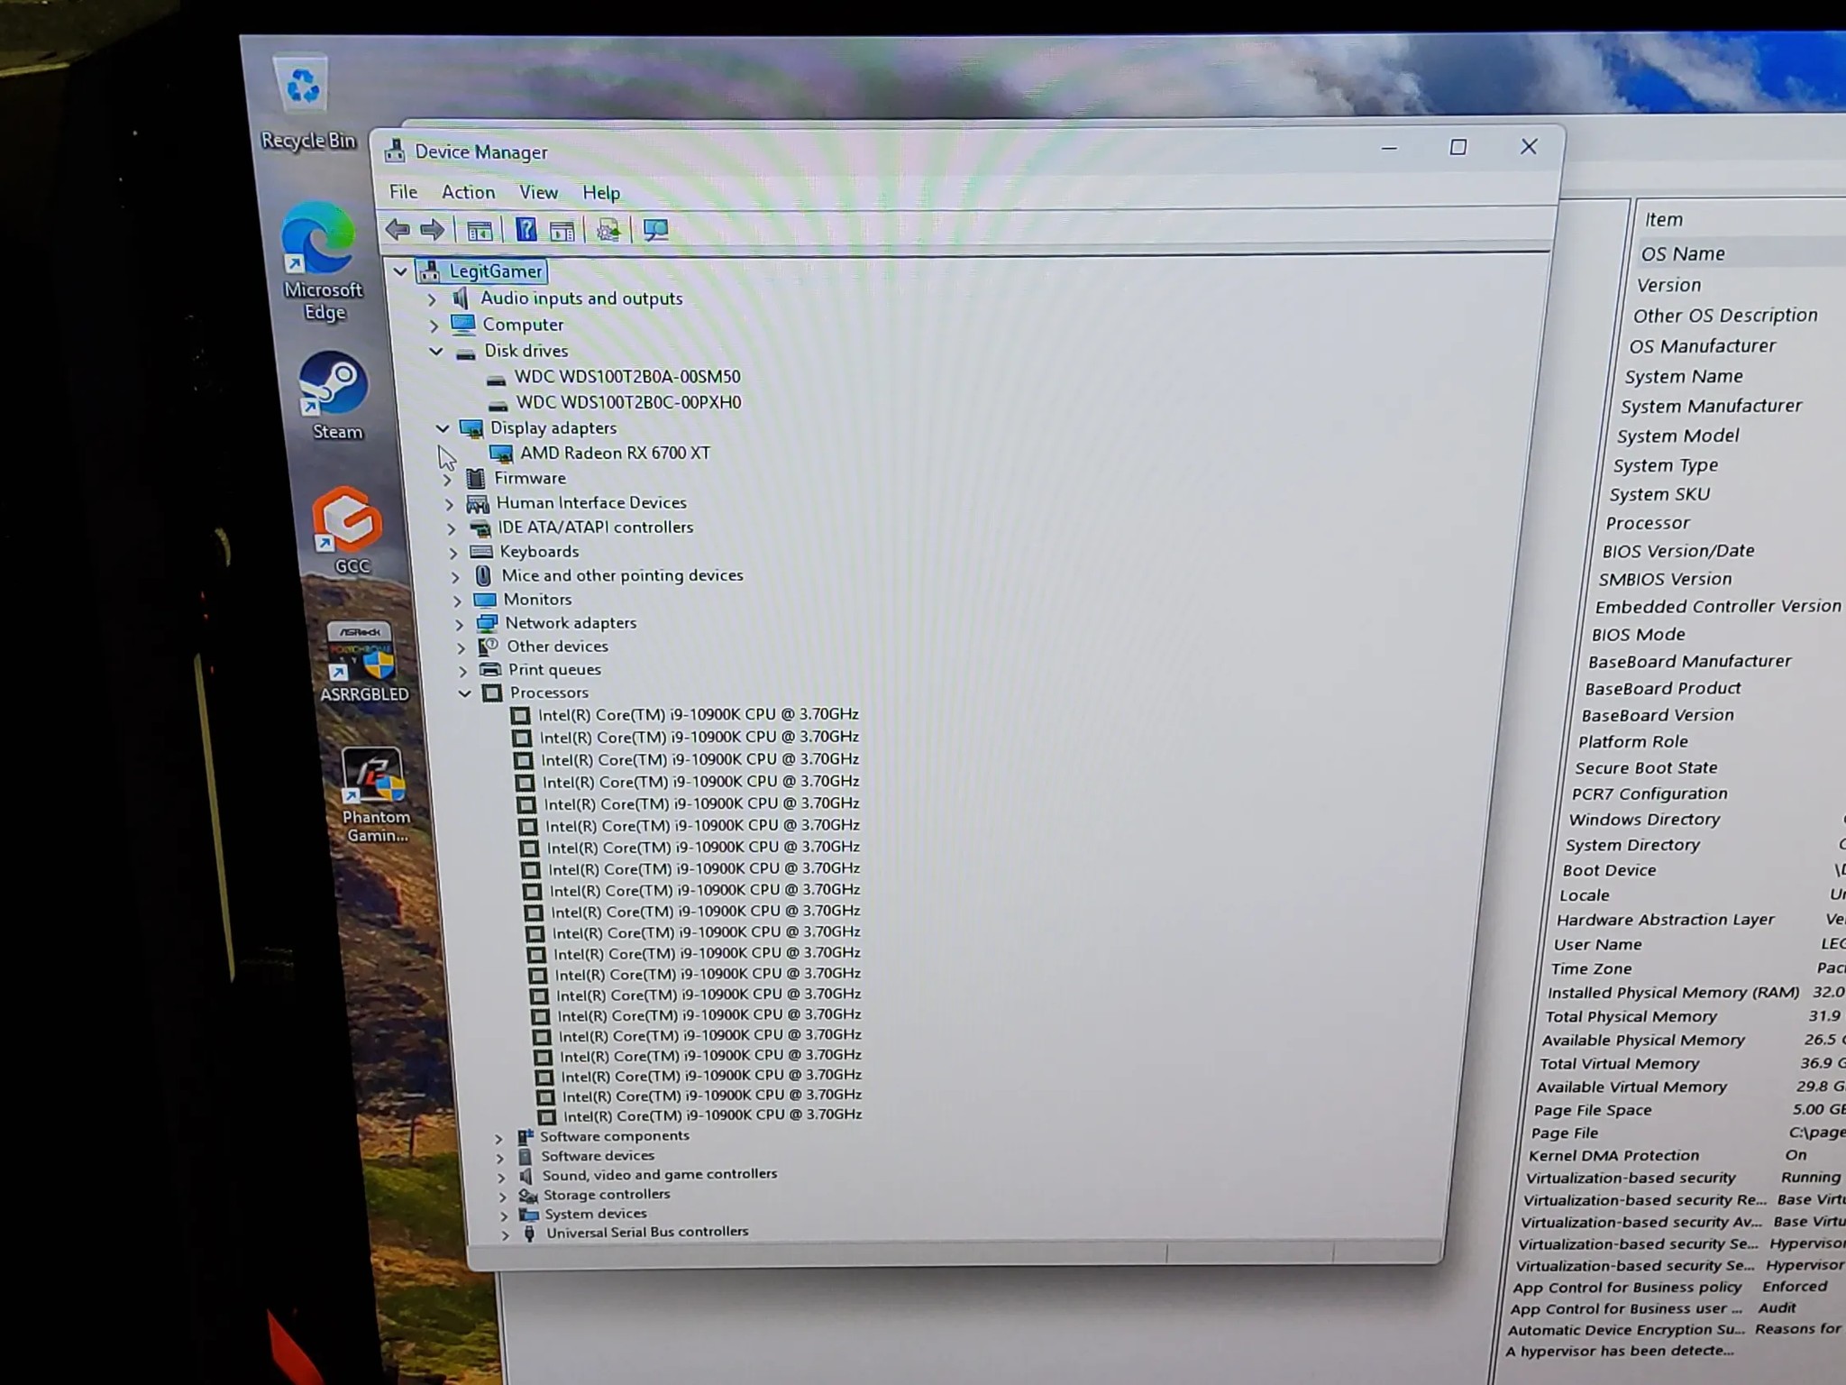1846x1385 pixels.
Task: Expand the Firmware category
Action: pyautogui.click(x=447, y=480)
